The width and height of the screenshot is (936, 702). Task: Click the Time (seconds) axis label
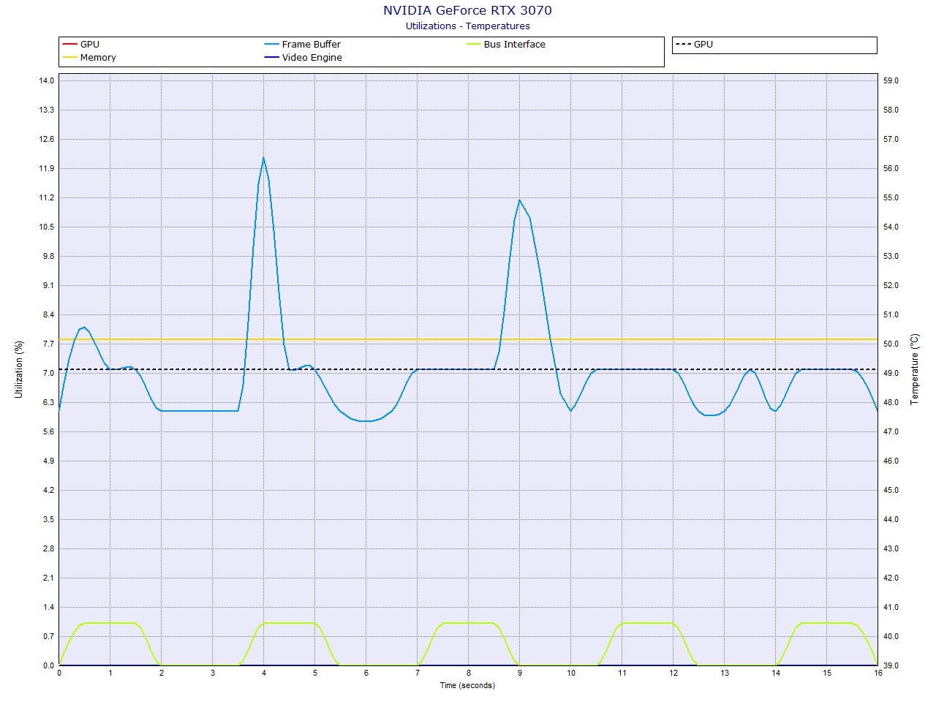click(467, 685)
